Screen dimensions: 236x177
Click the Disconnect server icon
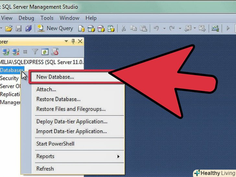[x=16, y=52]
